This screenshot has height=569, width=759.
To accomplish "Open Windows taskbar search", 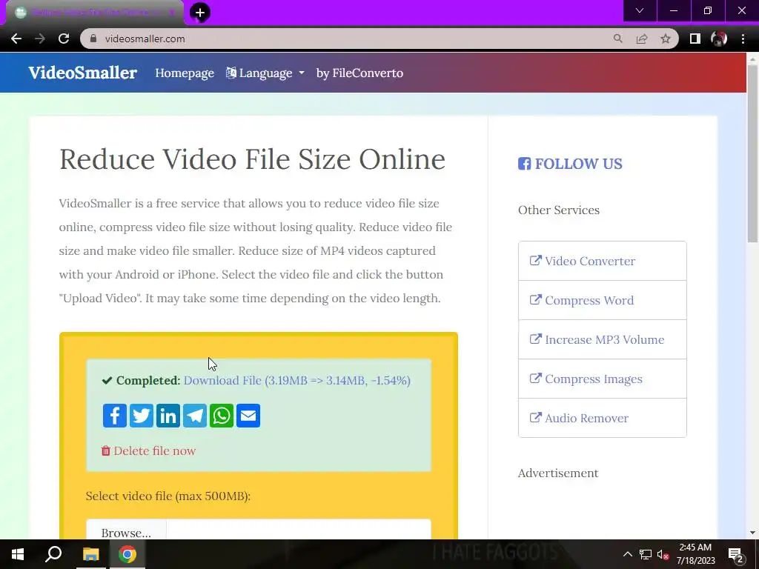I will point(53,554).
